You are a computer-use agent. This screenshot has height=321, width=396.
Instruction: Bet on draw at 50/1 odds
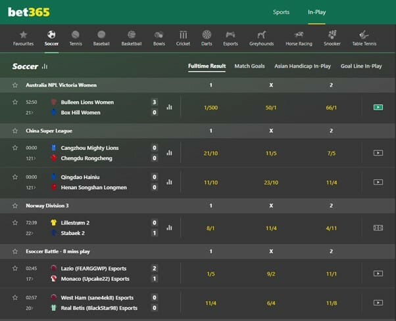(x=271, y=108)
